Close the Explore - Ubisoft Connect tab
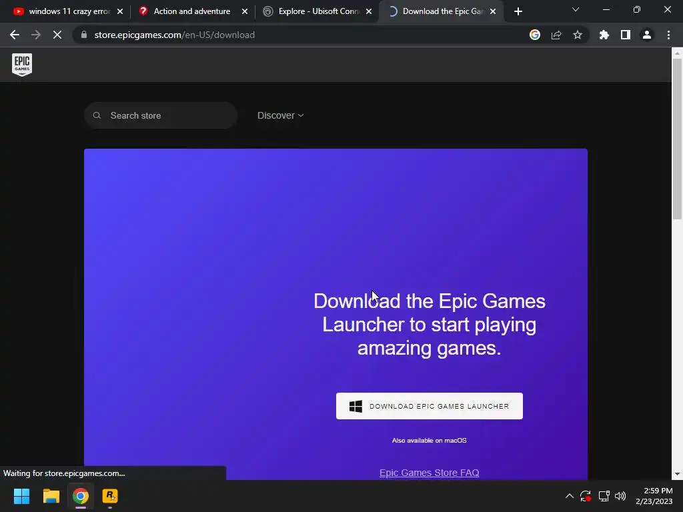 (x=369, y=11)
